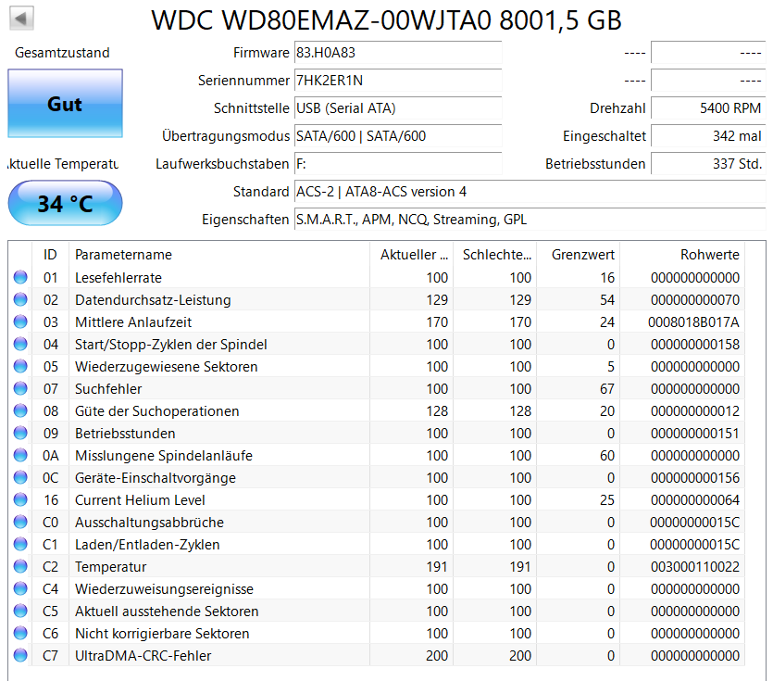The height and width of the screenshot is (681, 773).
Task: Click status orb for UltraDMA-CRC-Fehler row
Action: point(20,655)
